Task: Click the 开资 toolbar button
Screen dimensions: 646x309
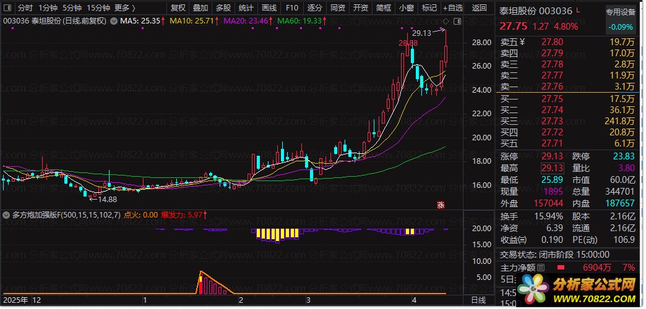Action: pos(361,8)
